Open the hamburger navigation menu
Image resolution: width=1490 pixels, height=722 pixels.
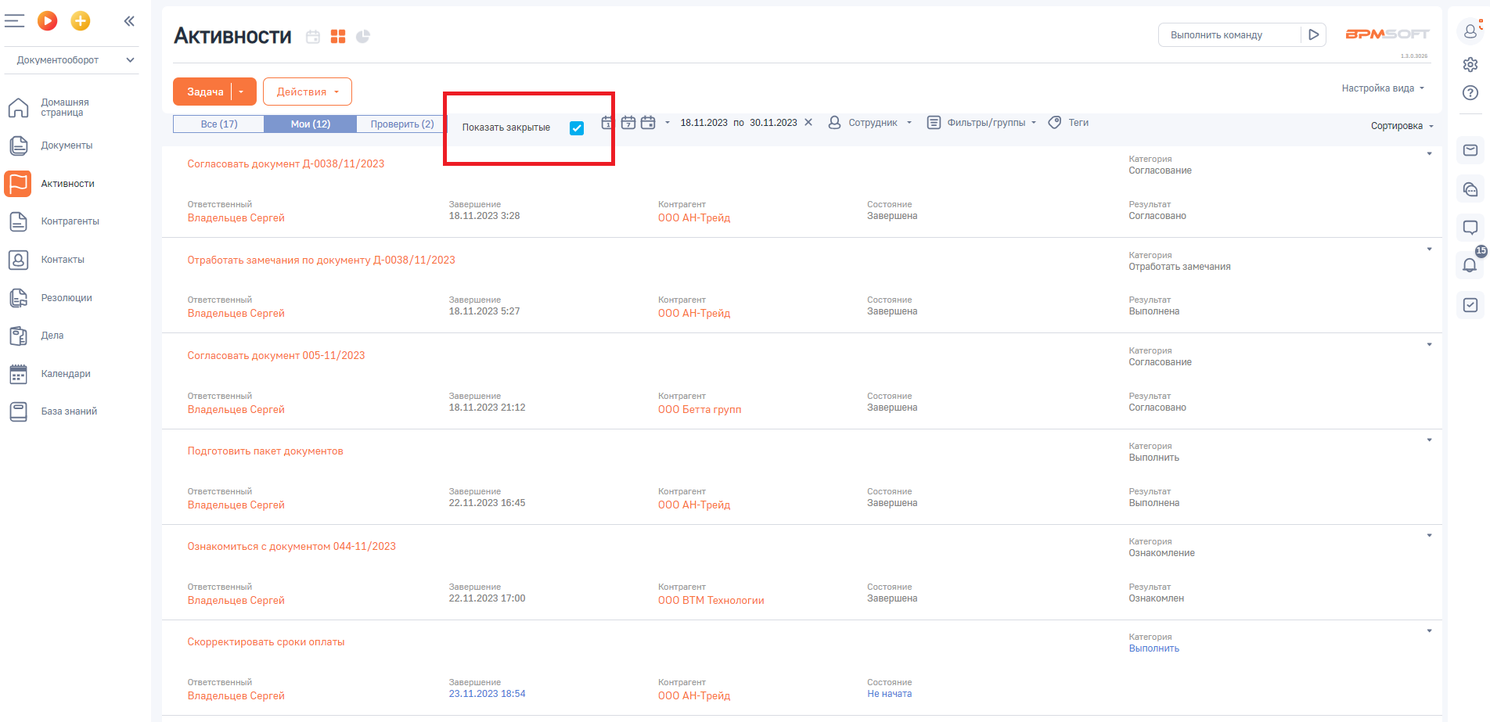tap(14, 21)
